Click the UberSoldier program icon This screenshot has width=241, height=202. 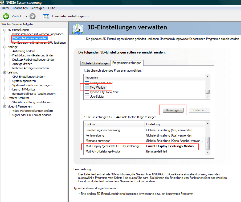pyautogui.click(x=87, y=96)
